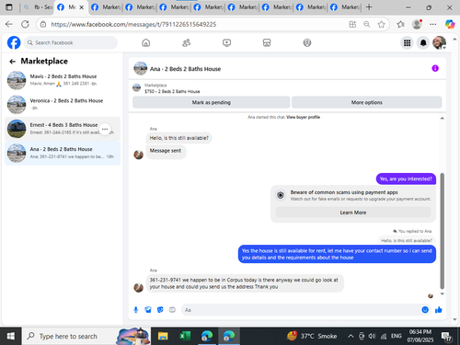Click Ana's avatar beside her last message
The width and height of the screenshot is (460, 345).
tap(139, 287)
